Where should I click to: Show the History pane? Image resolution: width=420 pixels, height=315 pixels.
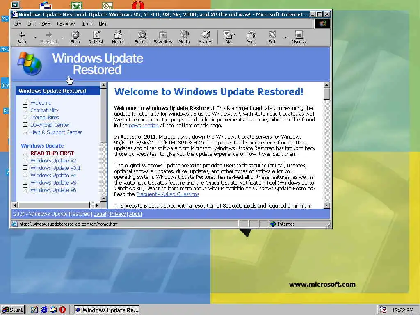pos(205,37)
